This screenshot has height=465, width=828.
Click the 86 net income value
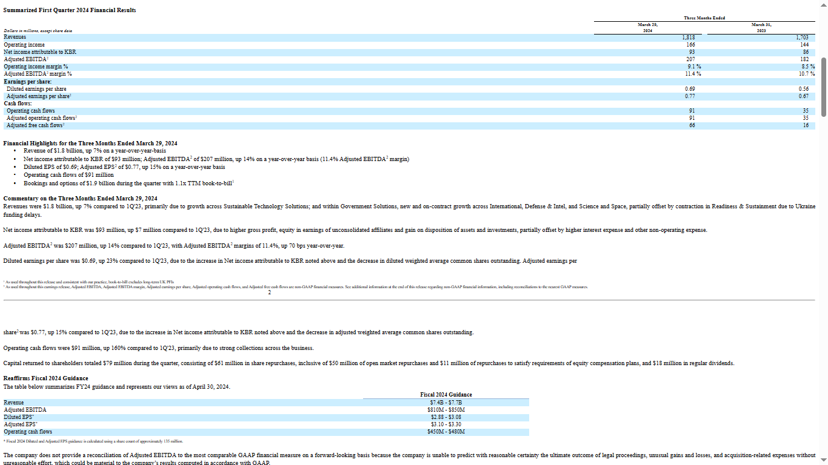pos(806,52)
